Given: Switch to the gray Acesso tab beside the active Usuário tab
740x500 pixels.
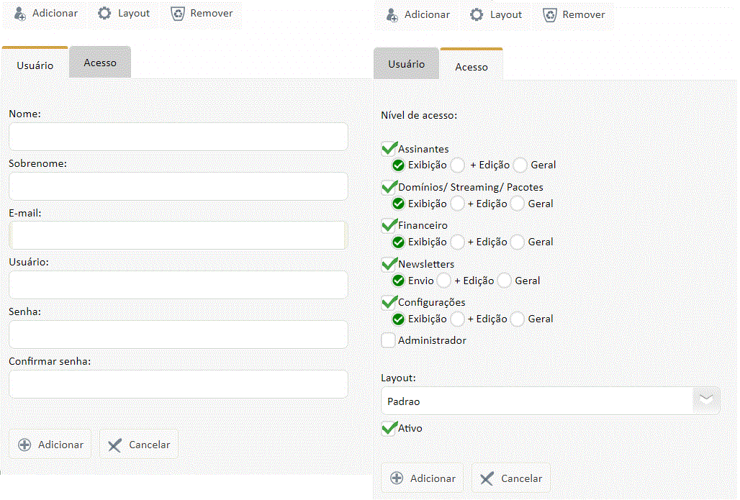Looking at the screenshot, I should (100, 63).
